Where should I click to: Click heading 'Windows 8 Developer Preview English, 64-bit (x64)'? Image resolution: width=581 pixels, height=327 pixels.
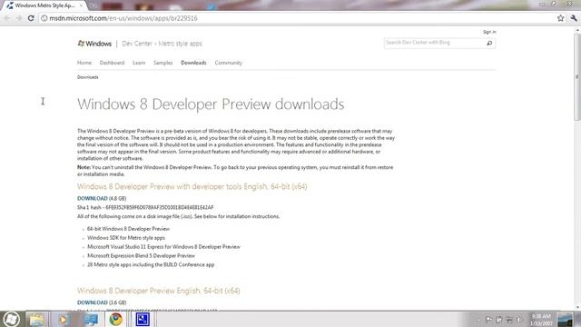158,291
